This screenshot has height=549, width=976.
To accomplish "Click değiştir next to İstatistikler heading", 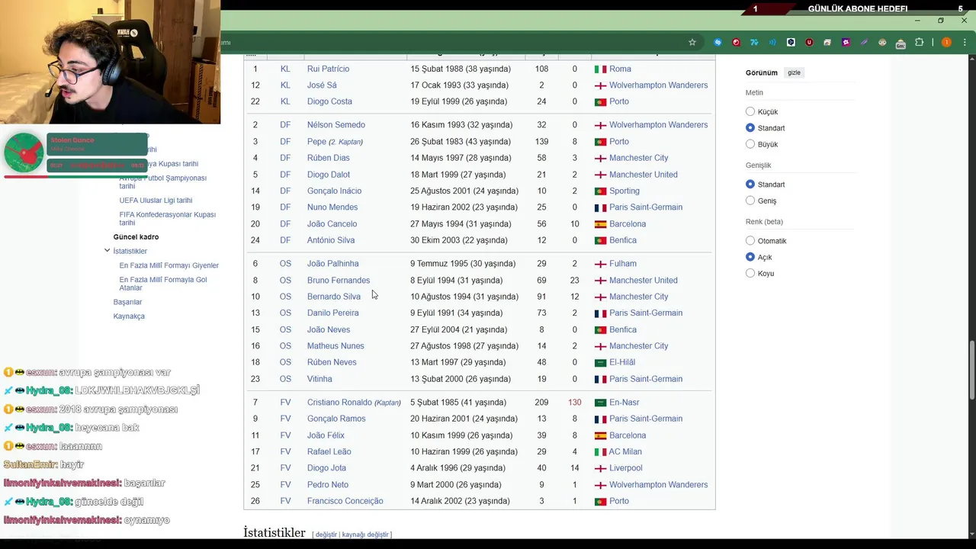I will 326,535.
